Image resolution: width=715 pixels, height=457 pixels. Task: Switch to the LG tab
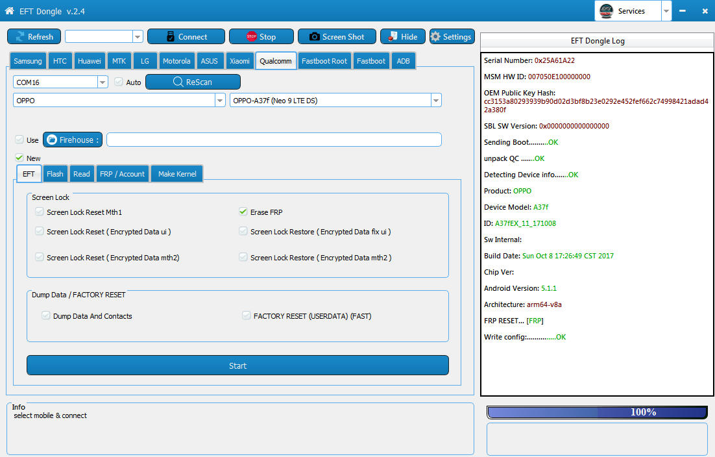pyautogui.click(x=145, y=61)
